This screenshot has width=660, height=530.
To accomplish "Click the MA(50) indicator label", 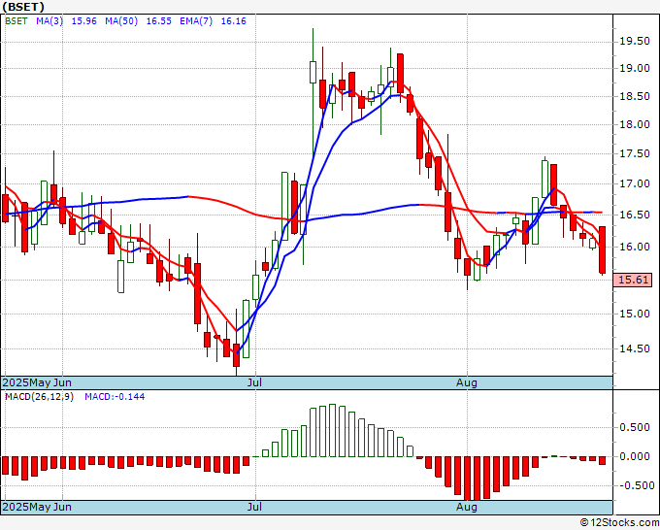I will click(x=121, y=21).
